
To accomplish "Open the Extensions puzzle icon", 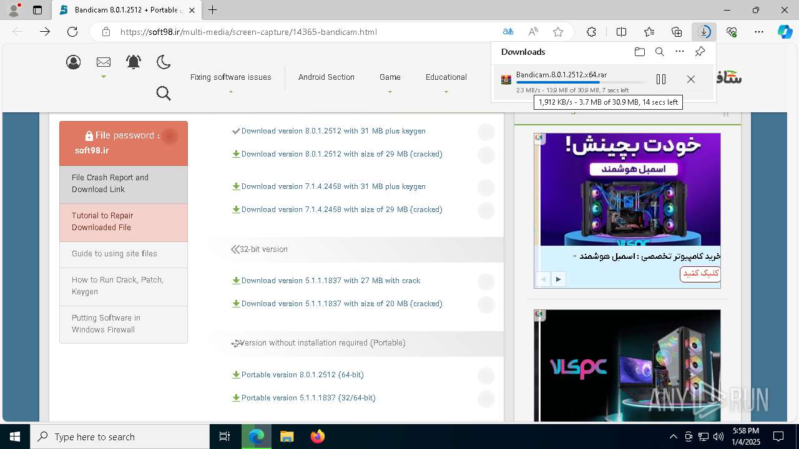I will [x=591, y=32].
